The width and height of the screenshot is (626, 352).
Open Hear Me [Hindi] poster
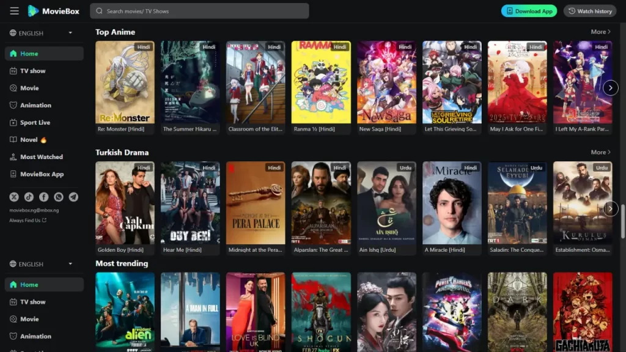190,203
